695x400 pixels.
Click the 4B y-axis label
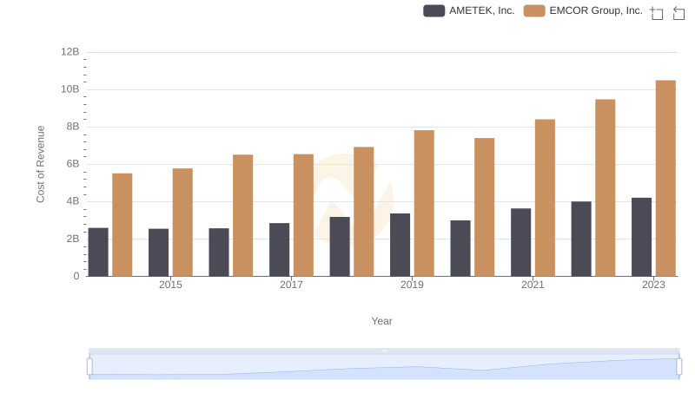coord(73,201)
